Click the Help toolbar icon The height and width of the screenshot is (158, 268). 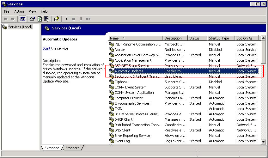[x=57, y=19]
